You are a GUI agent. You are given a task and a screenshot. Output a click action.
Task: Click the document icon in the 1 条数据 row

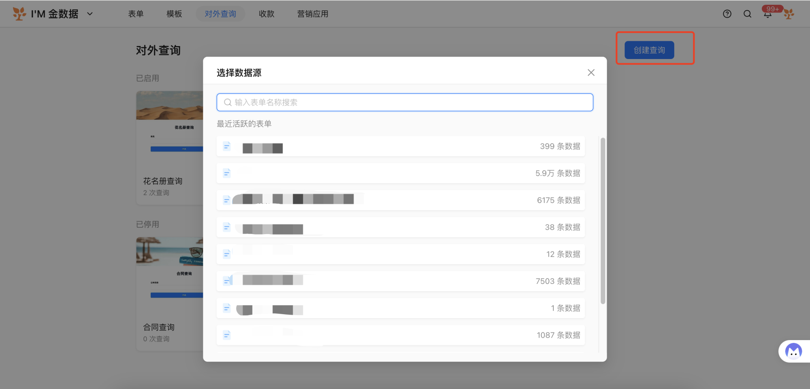(x=227, y=308)
